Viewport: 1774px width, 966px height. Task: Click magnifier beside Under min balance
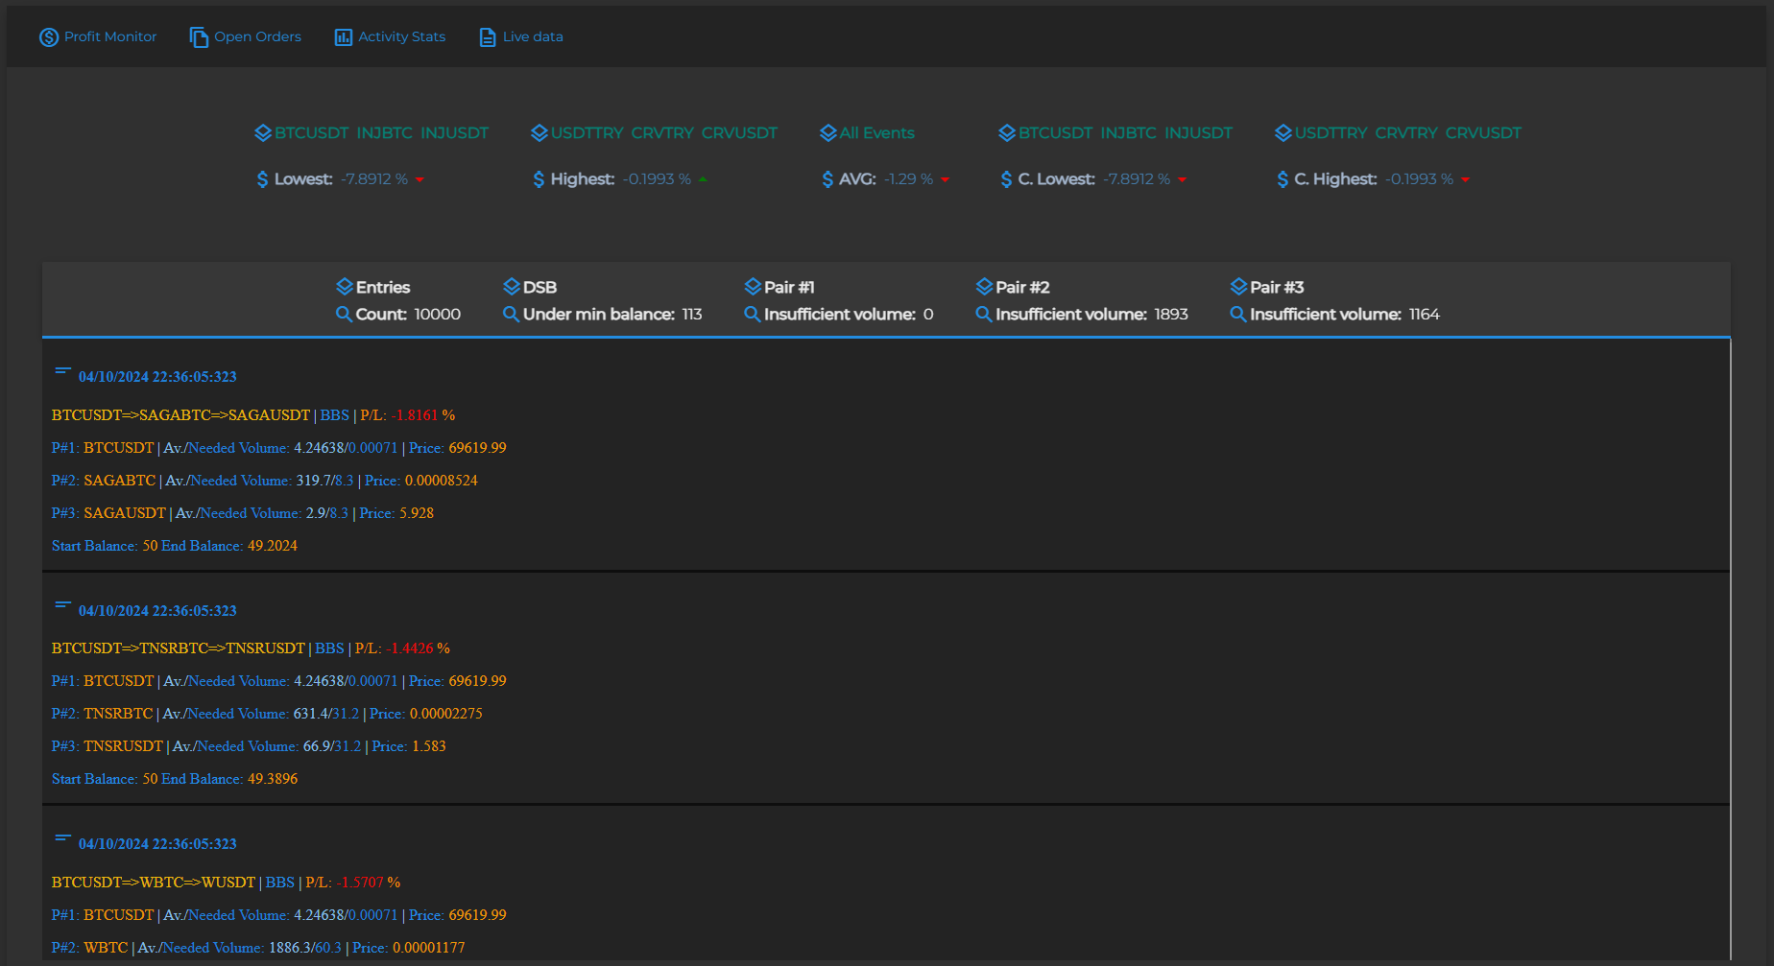(511, 315)
